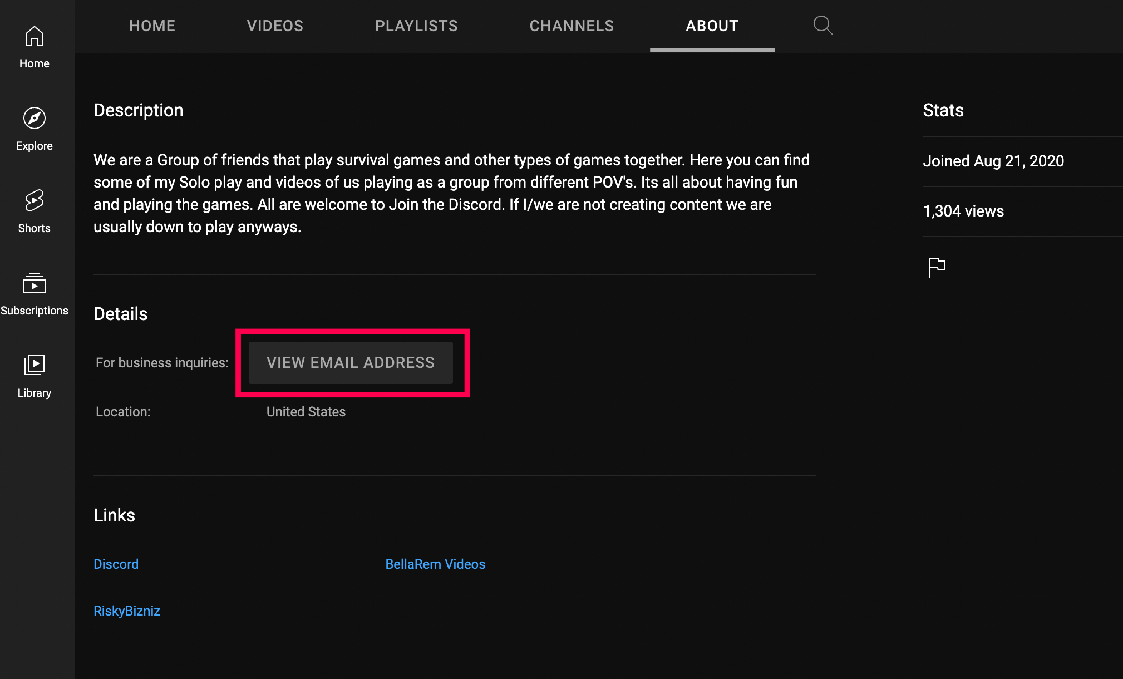Select the CHANNELS tab
This screenshot has height=679, width=1123.
[572, 26]
